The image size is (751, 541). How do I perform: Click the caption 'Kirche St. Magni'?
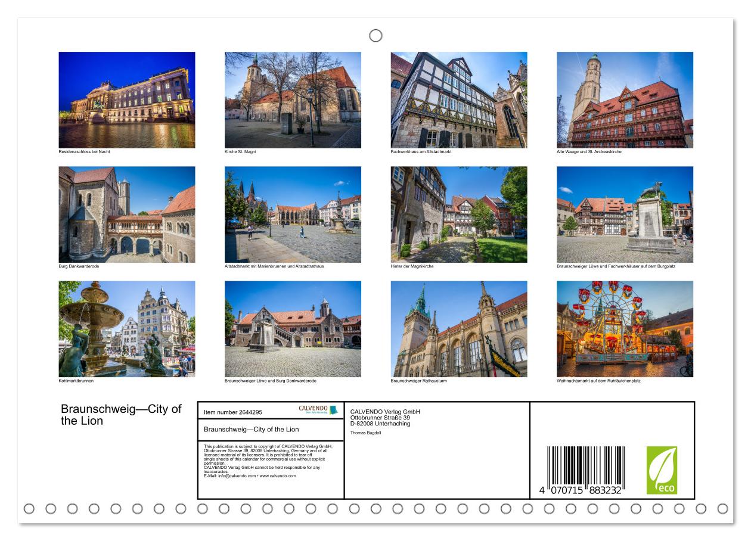tap(240, 151)
